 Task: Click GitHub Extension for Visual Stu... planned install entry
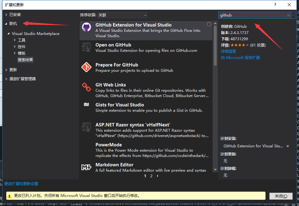click(253, 146)
